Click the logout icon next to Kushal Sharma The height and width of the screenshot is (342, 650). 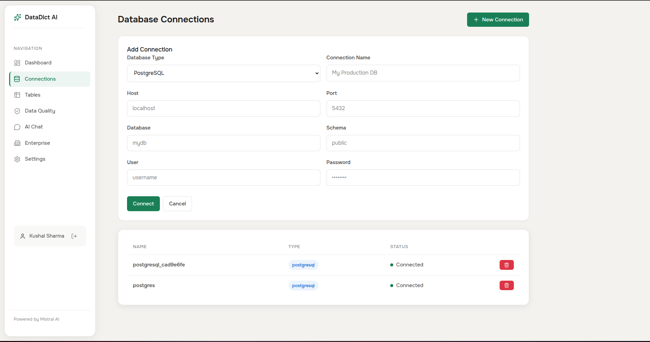tap(74, 236)
